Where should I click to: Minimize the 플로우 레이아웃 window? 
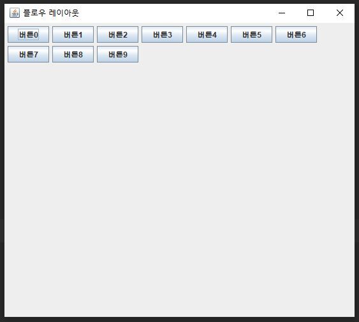coord(282,13)
